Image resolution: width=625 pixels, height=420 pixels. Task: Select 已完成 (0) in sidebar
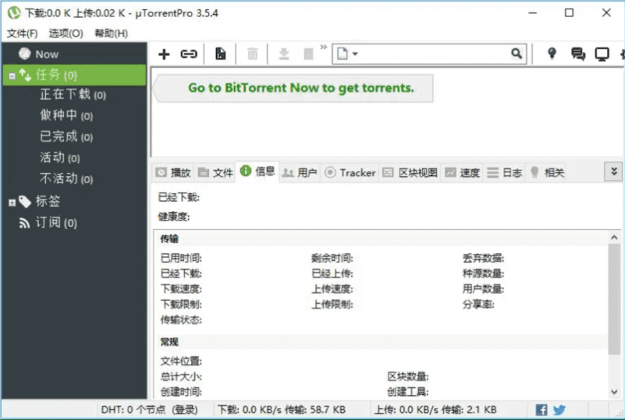[66, 136]
